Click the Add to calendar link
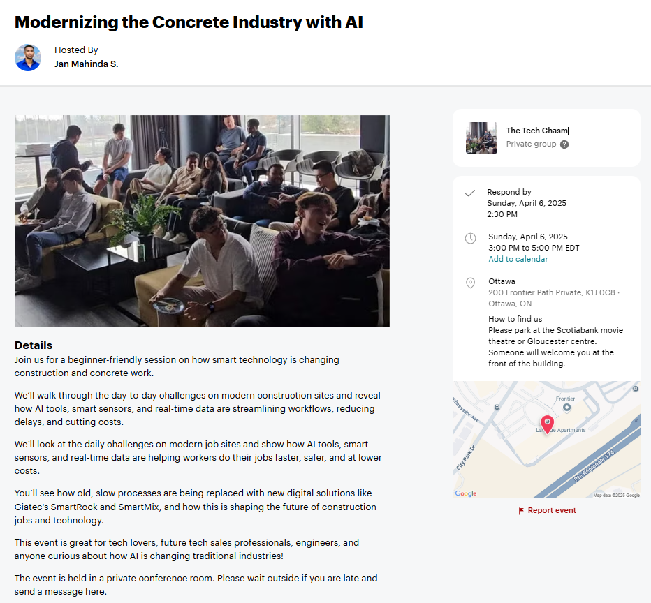 pyautogui.click(x=518, y=259)
